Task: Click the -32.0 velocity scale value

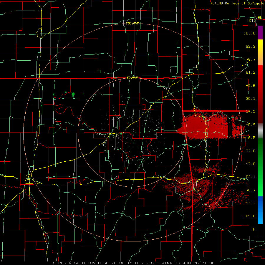Action: coord(249,151)
